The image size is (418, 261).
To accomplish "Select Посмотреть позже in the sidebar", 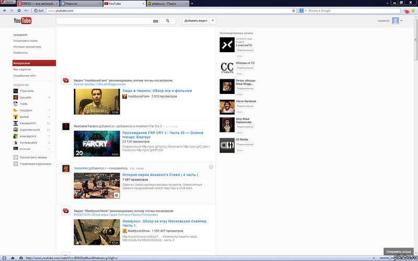I will (25, 41).
